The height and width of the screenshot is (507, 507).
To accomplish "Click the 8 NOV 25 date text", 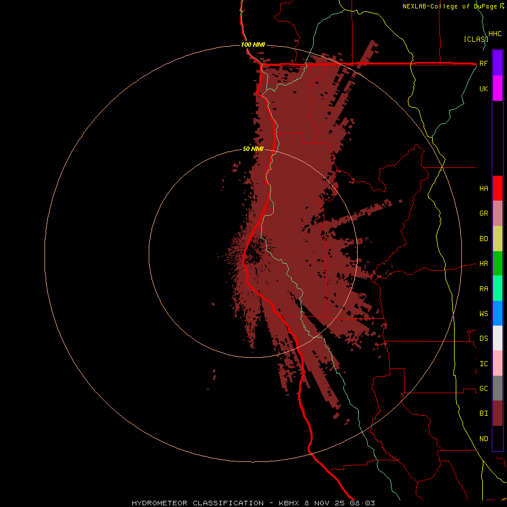I will (324, 503).
